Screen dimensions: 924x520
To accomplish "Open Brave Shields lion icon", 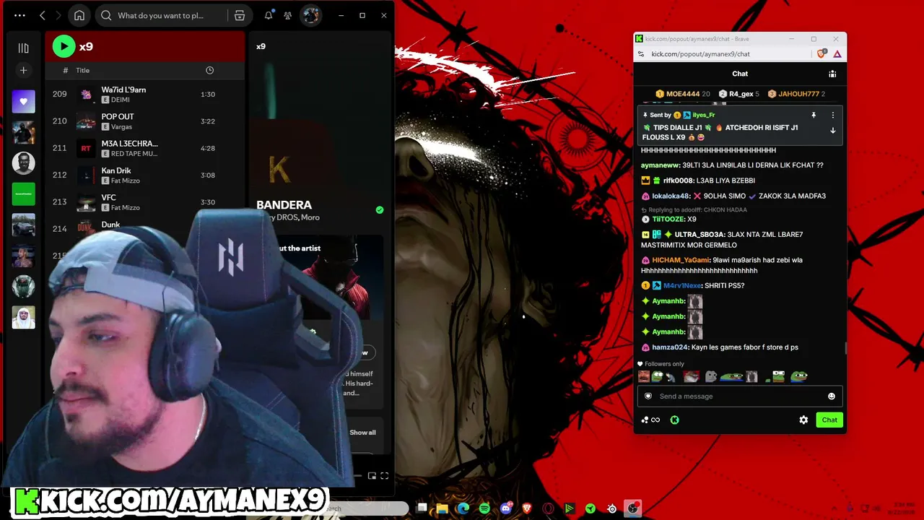I will (x=821, y=54).
